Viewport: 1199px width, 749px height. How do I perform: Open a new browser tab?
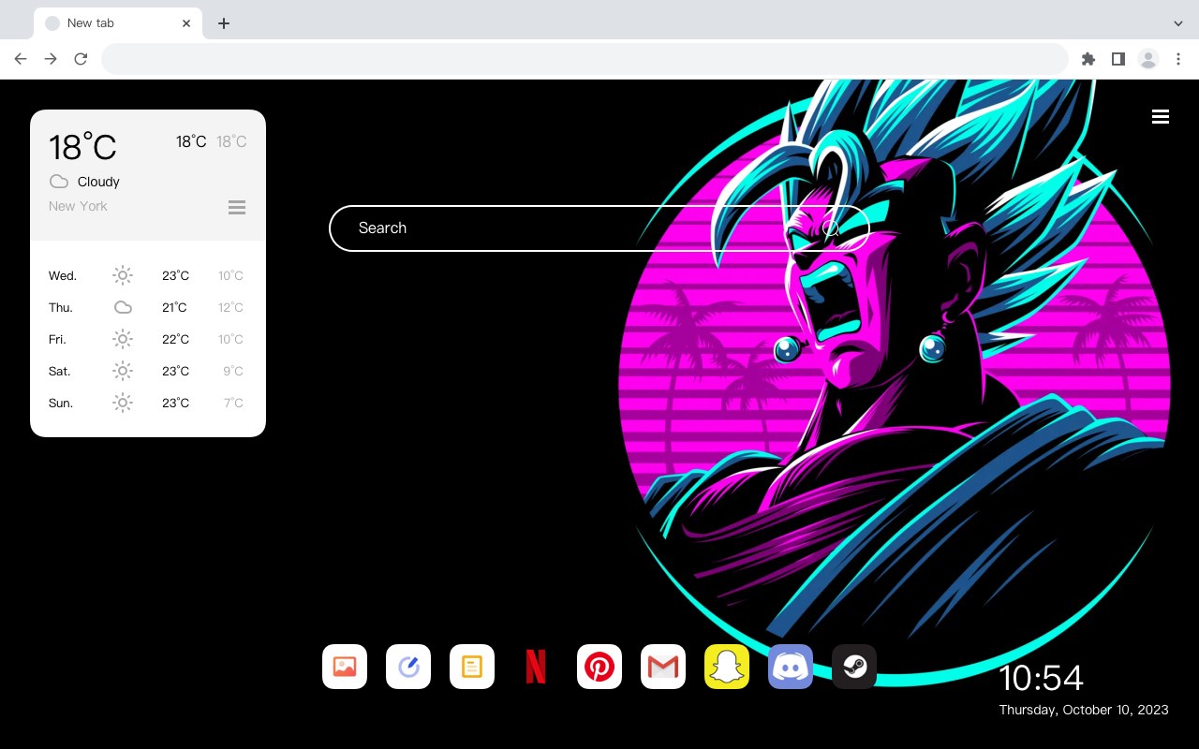(223, 23)
